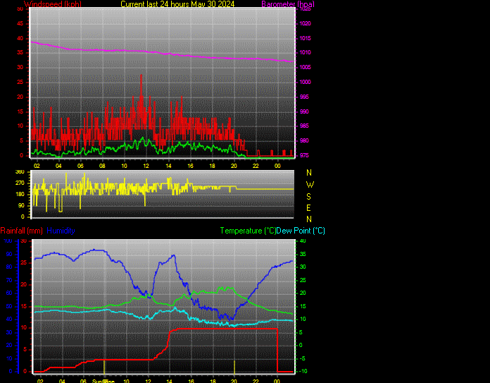Click the W wind direction label

click(309, 184)
